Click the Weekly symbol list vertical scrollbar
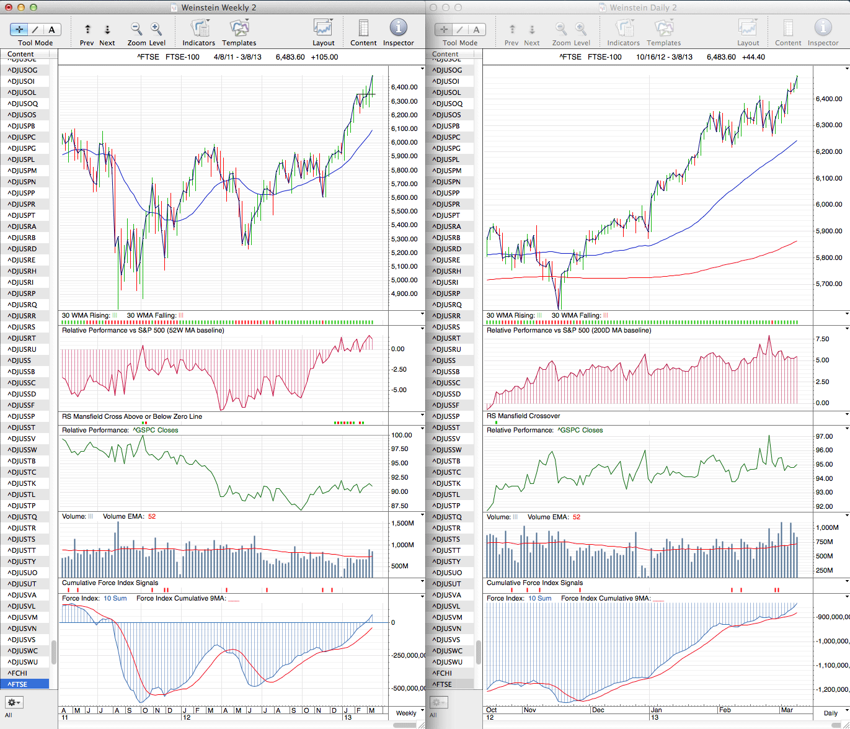The image size is (850, 729). (x=54, y=651)
